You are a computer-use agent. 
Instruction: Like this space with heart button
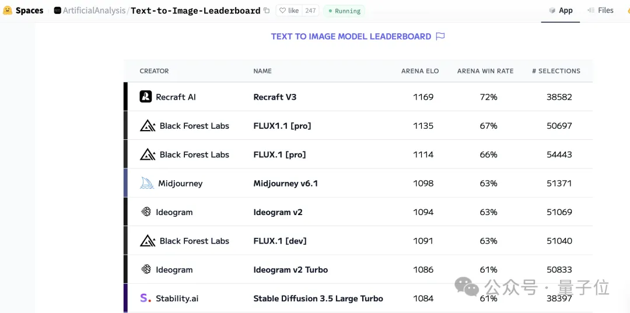289,11
